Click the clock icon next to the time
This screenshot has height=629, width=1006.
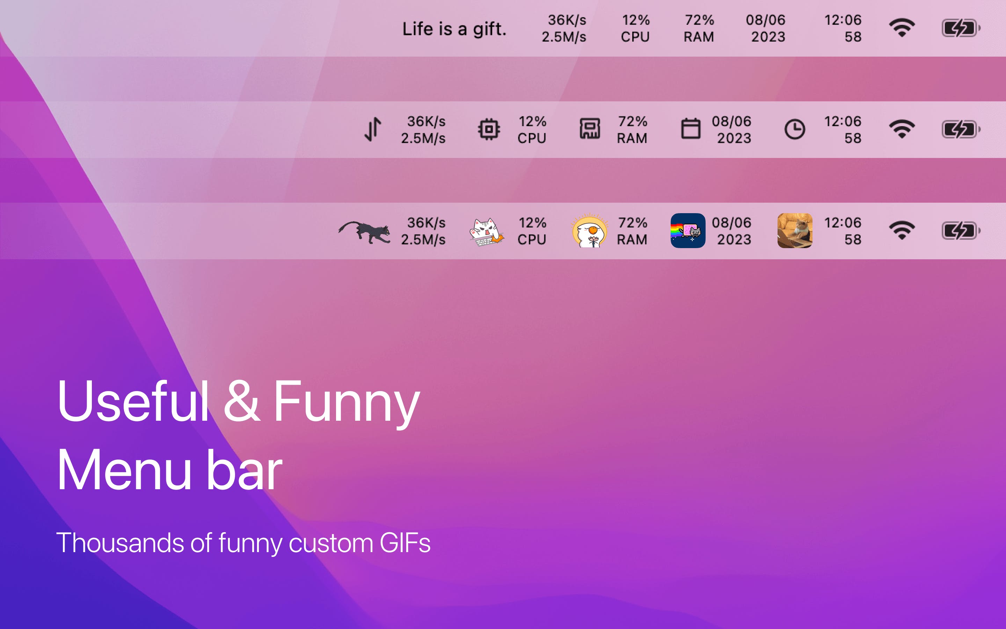click(794, 130)
